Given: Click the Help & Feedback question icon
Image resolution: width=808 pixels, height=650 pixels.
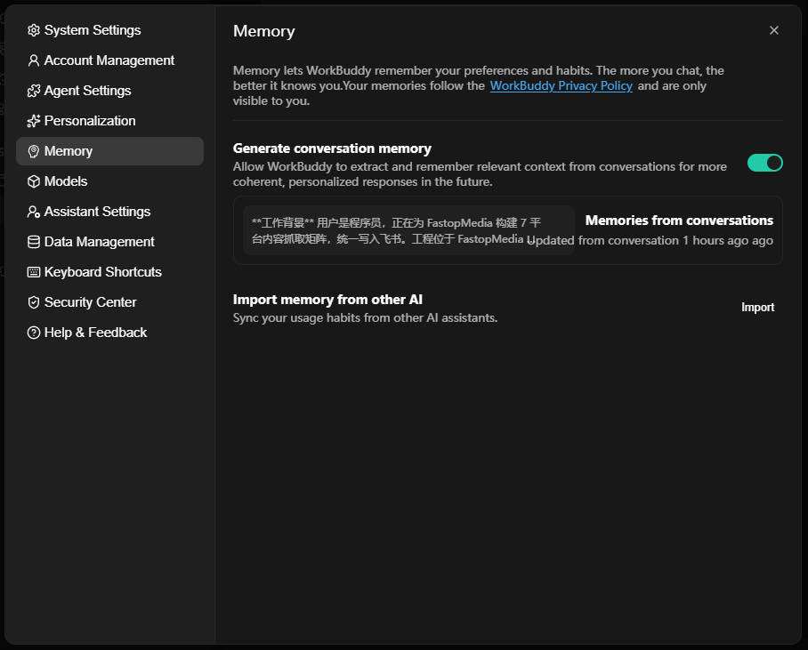Looking at the screenshot, I should point(34,333).
